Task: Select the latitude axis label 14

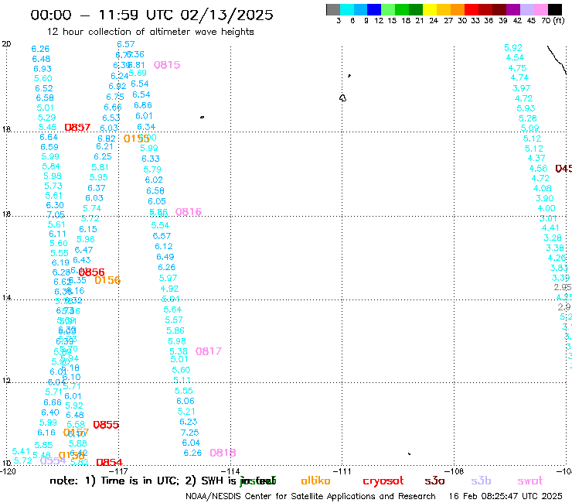Action: 6,298
